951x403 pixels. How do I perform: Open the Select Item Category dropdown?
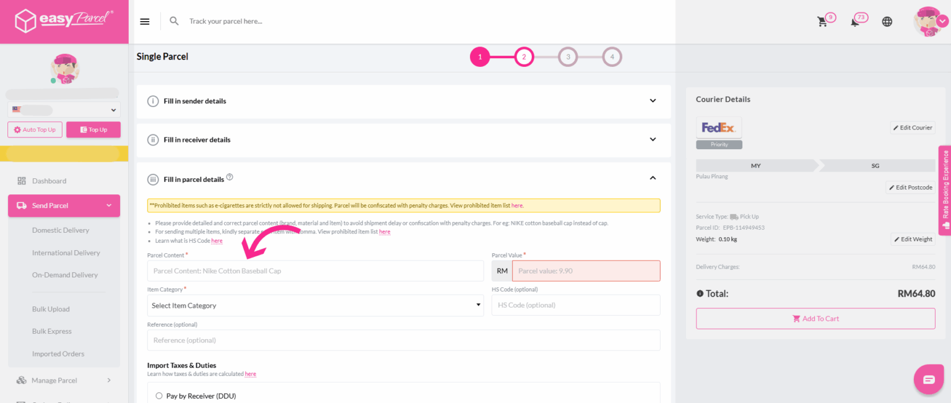tap(315, 305)
